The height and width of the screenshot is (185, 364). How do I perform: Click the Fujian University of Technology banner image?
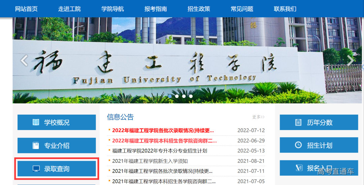point(187,60)
